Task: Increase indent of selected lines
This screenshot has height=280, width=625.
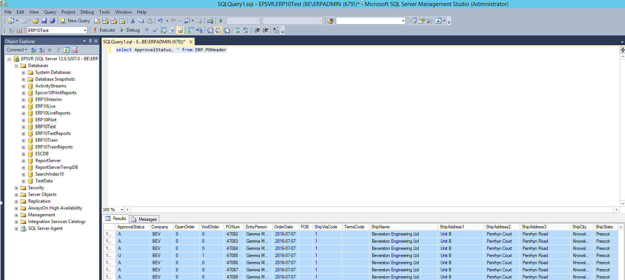Action: click(x=265, y=30)
